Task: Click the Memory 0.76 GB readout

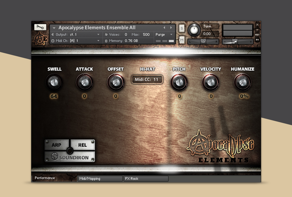Action: coord(131,41)
